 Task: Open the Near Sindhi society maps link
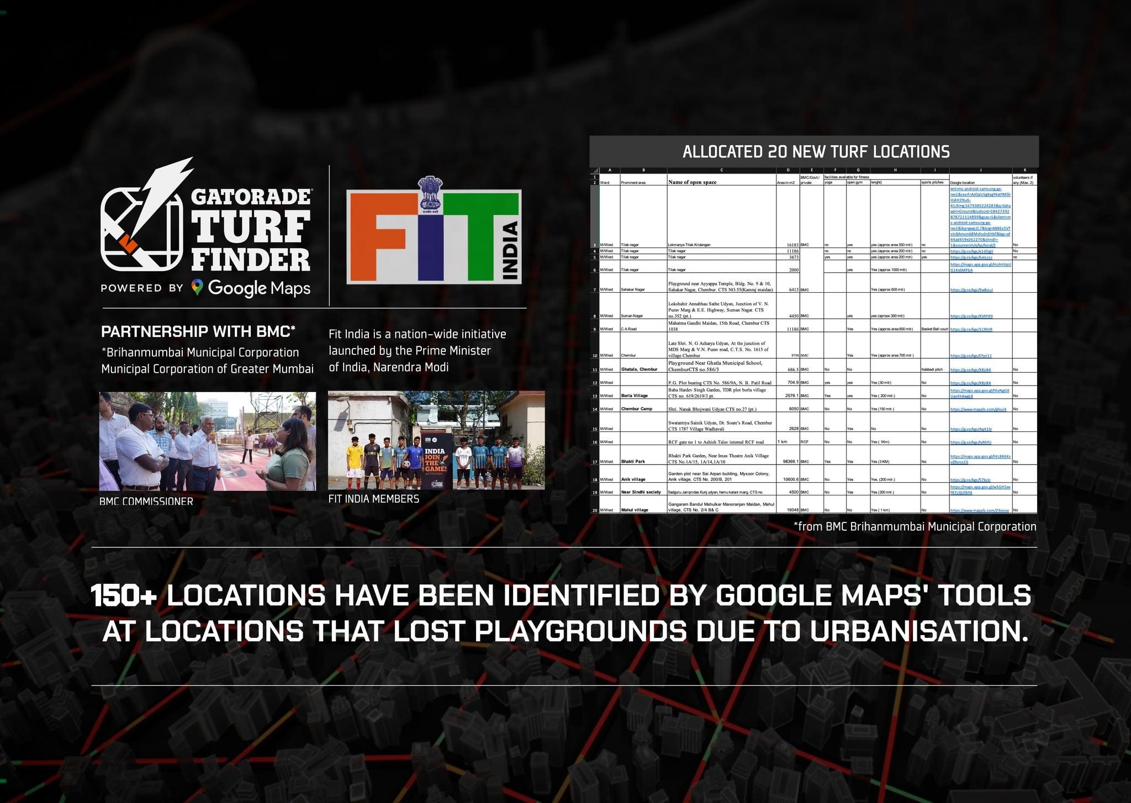tap(980, 489)
